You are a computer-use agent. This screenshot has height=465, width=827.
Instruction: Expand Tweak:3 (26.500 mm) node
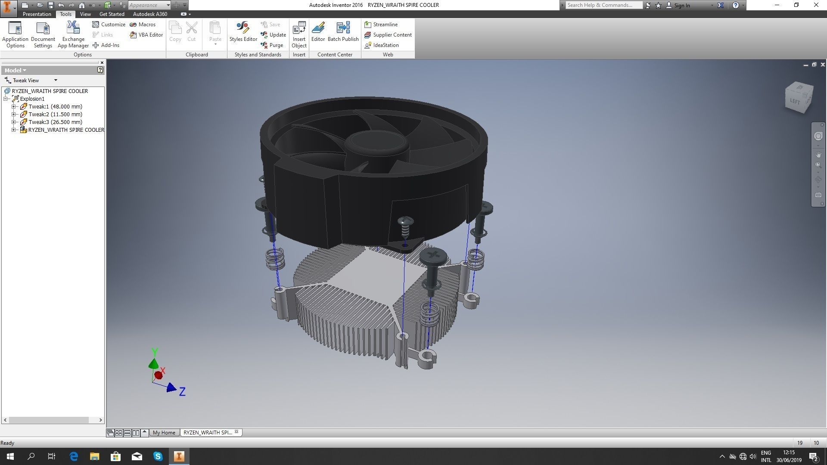click(14, 122)
